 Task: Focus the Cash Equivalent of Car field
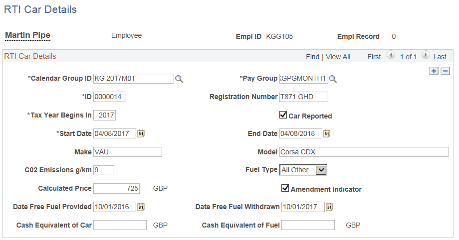click(x=120, y=225)
